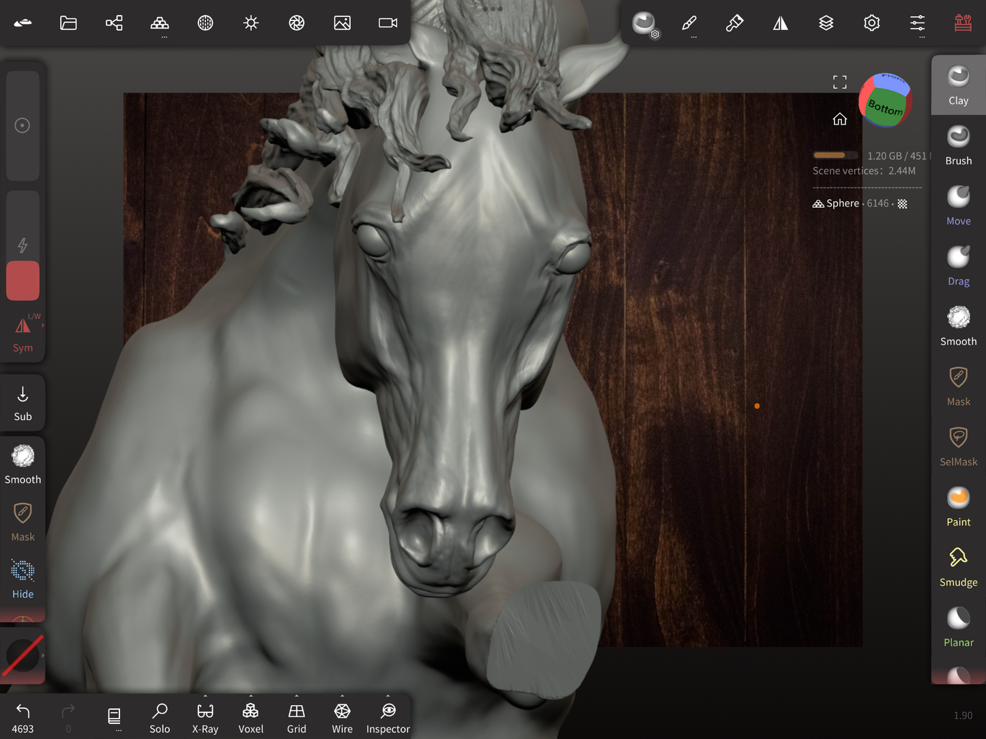The height and width of the screenshot is (739, 986).
Task: Open the post-process aperture icon
Action: 296,22
